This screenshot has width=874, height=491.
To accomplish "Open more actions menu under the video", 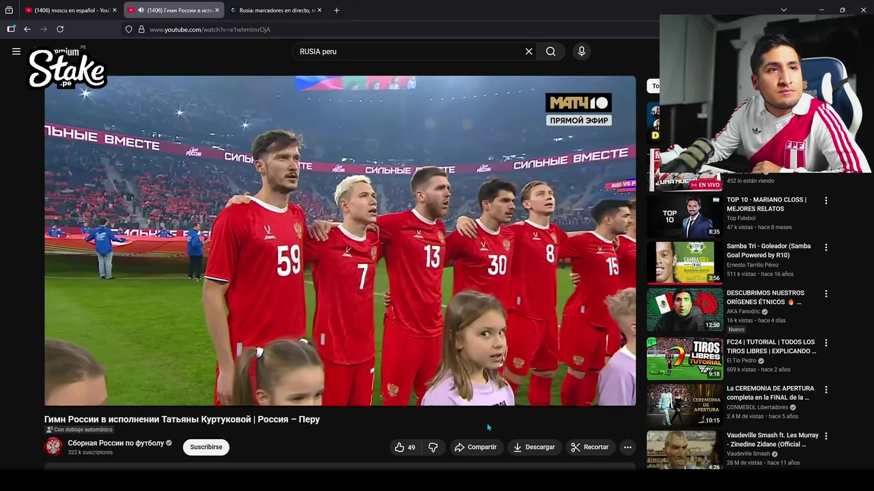I will point(628,447).
